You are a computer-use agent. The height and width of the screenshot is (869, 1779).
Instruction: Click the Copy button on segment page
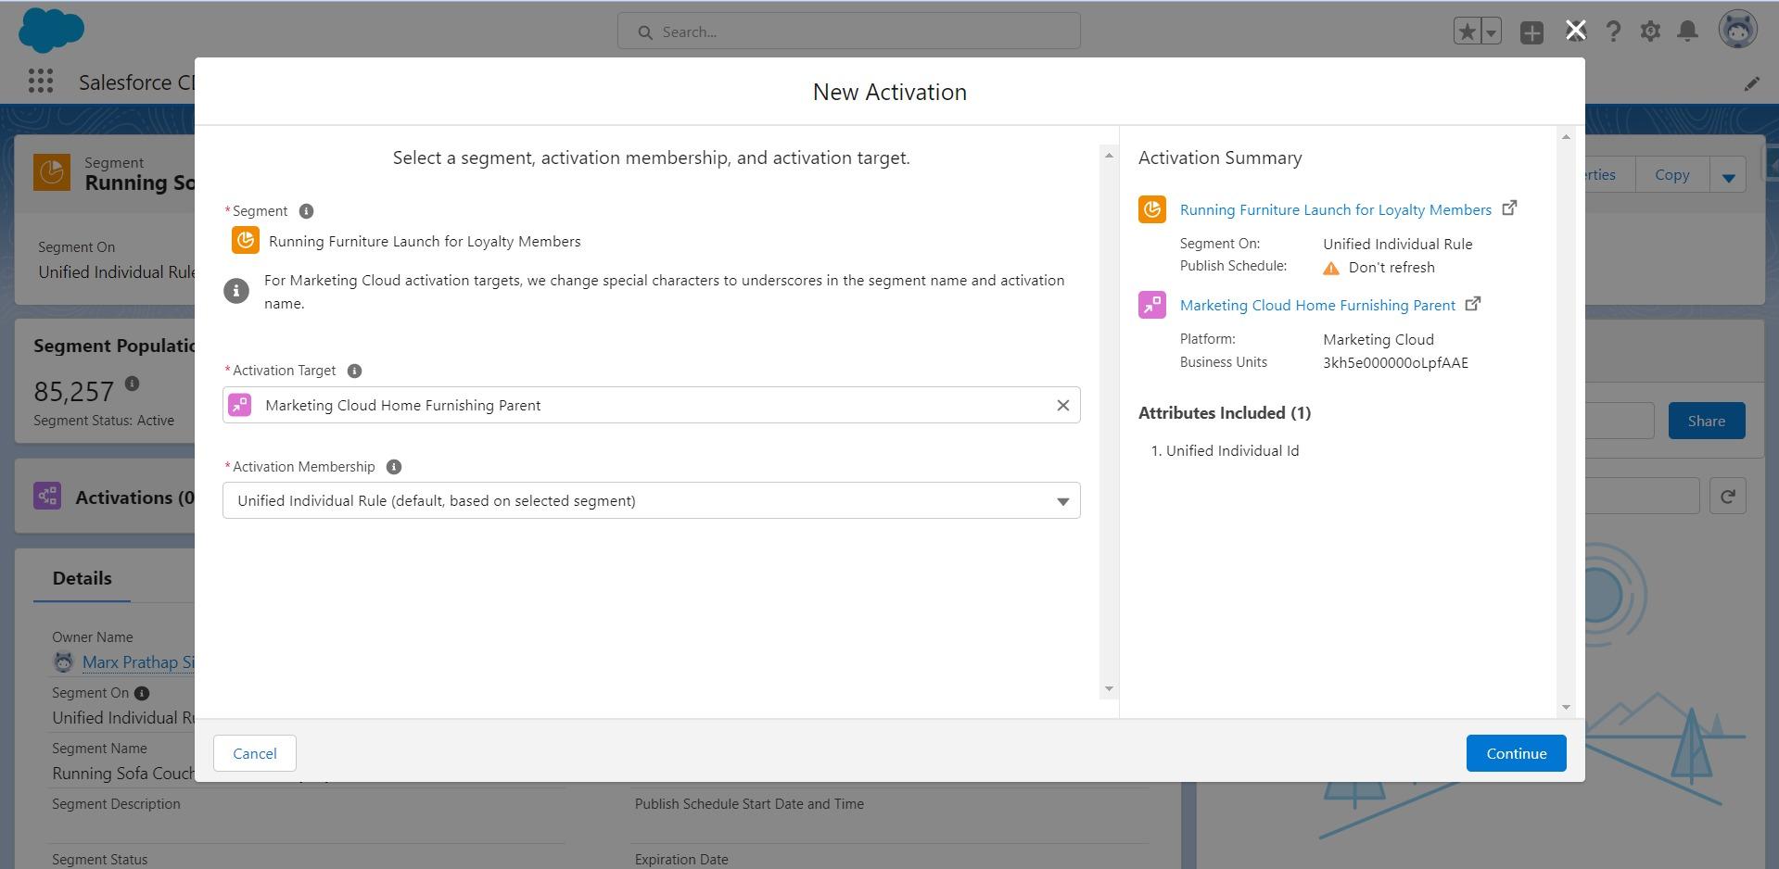pos(1672,175)
